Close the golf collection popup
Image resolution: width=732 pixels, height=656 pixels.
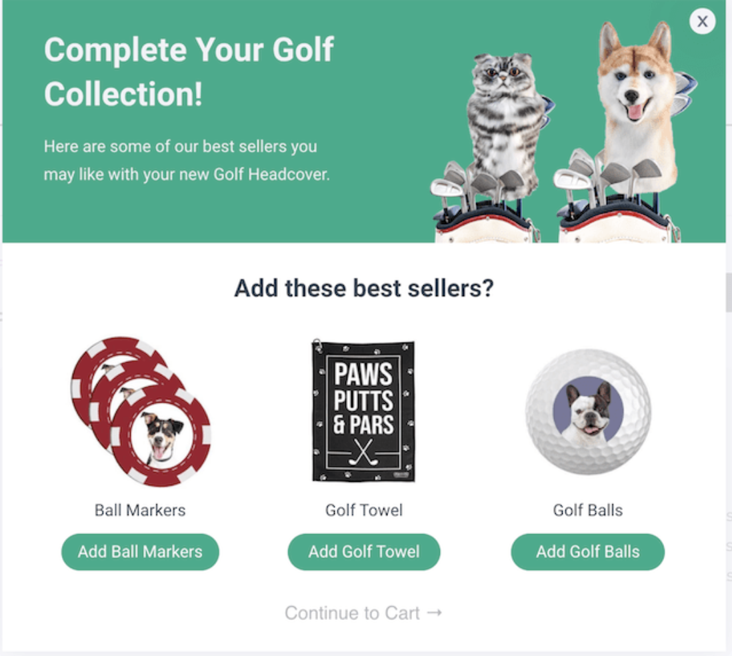pos(702,21)
